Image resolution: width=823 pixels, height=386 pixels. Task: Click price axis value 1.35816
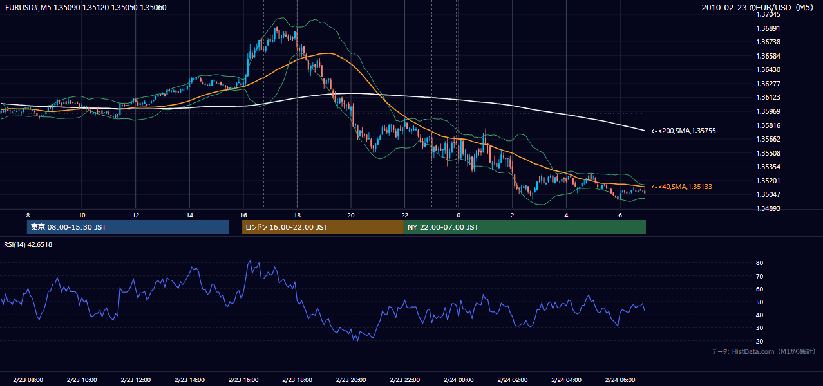tap(769, 125)
